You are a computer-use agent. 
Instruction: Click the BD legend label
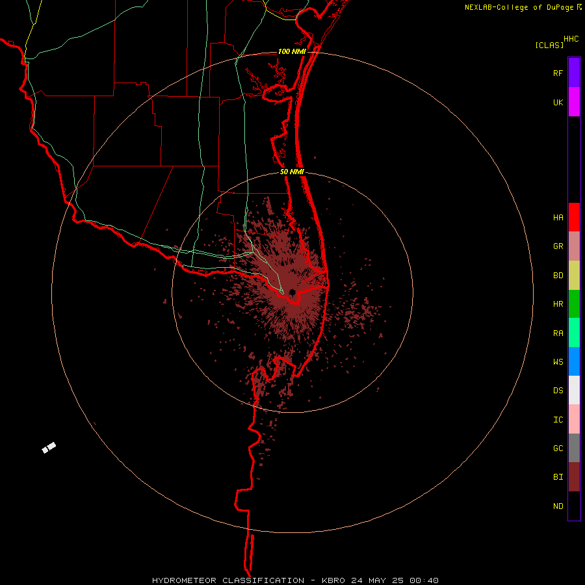coord(558,276)
